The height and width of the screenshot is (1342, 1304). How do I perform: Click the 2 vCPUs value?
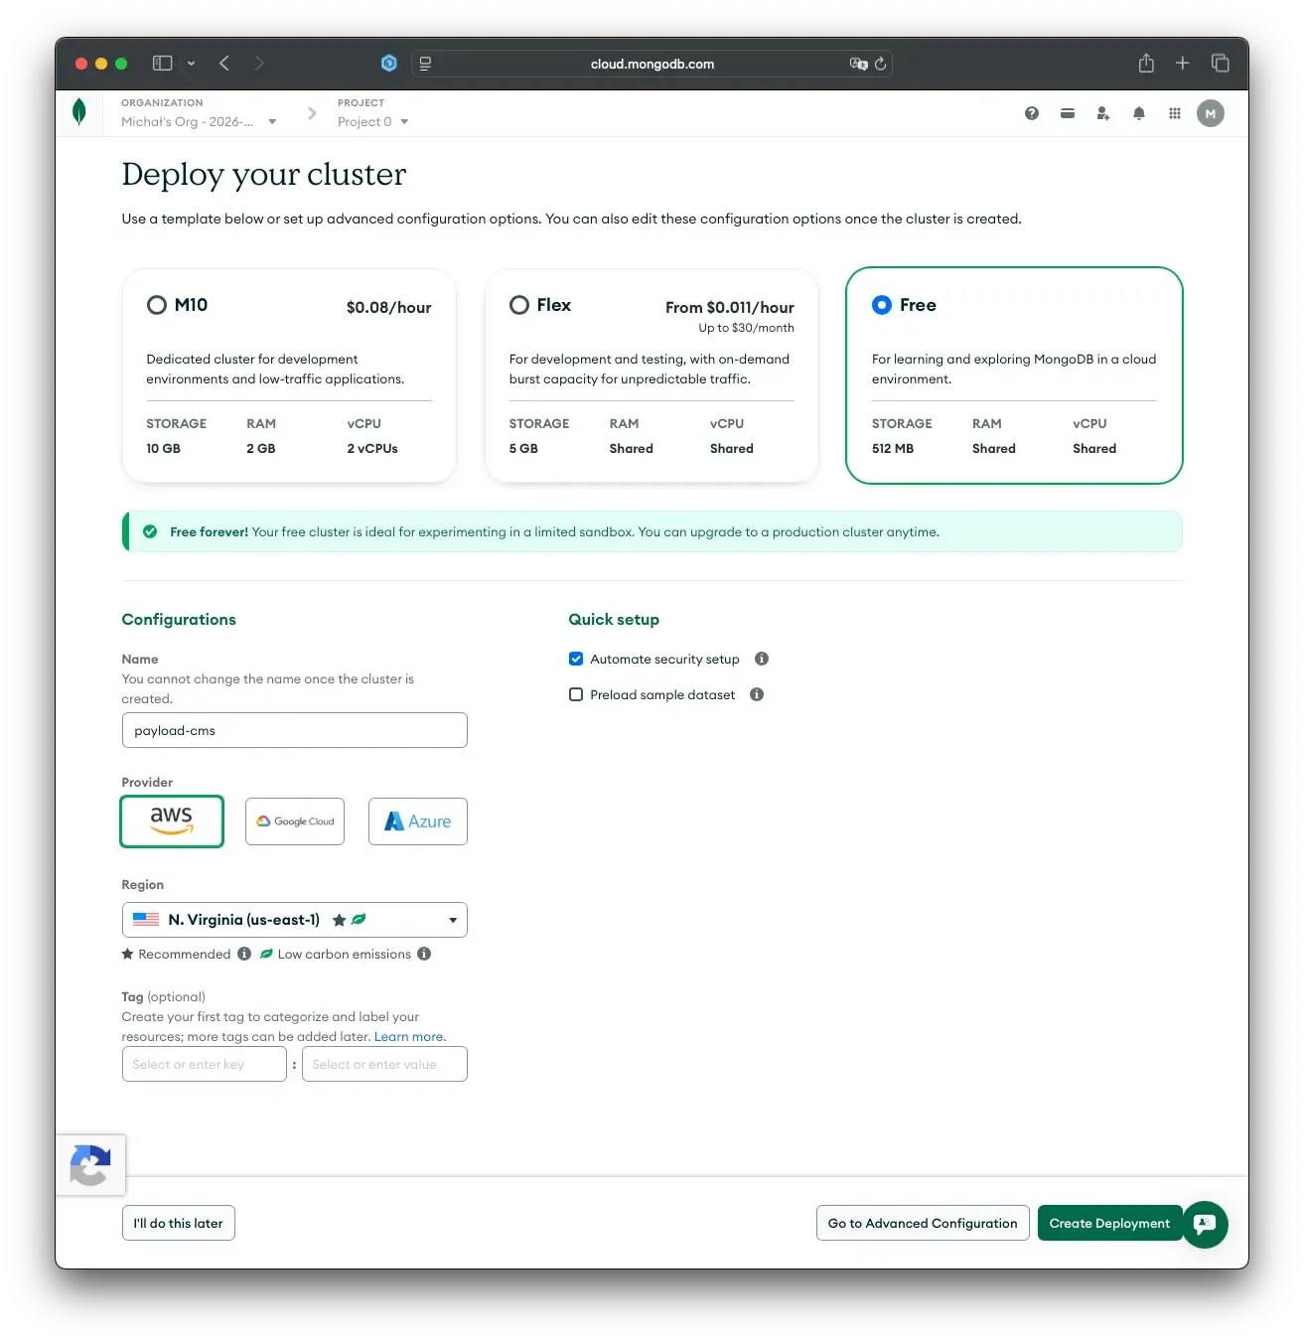coord(372,448)
